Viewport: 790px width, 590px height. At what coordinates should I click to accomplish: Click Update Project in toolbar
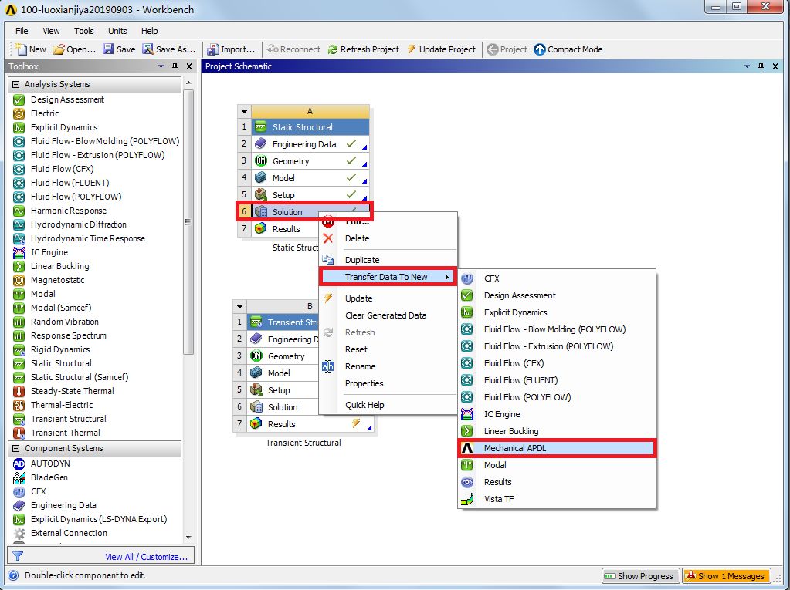tap(442, 49)
